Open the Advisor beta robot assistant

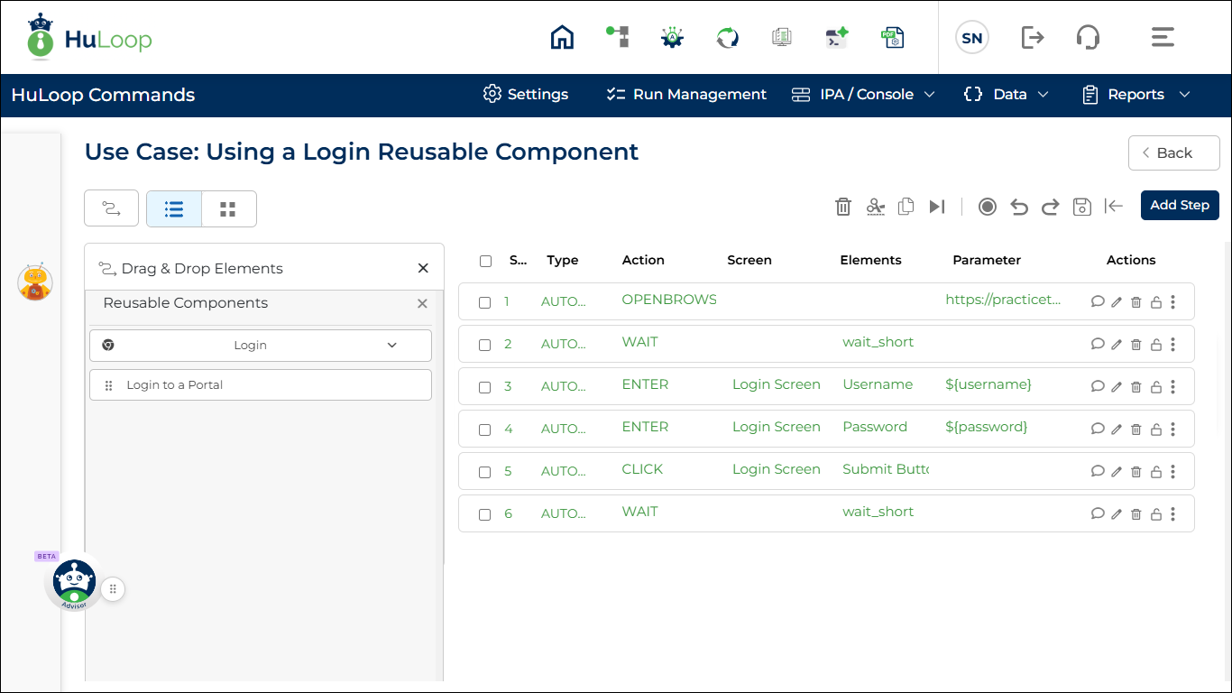tap(74, 584)
